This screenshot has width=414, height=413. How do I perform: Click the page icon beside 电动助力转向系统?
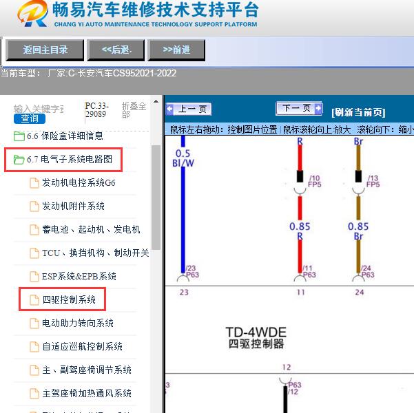pyautogui.click(x=34, y=324)
